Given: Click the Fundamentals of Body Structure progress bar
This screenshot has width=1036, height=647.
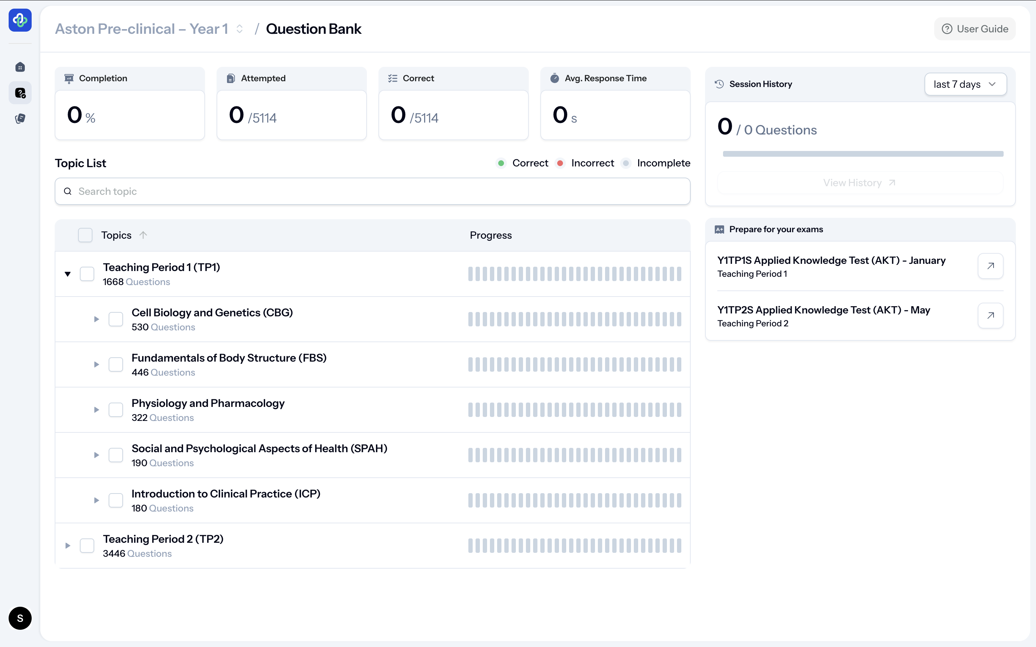Looking at the screenshot, I should click(x=574, y=364).
